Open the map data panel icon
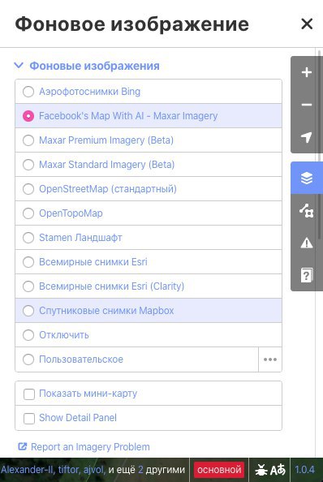The image size is (323, 482). point(307,210)
